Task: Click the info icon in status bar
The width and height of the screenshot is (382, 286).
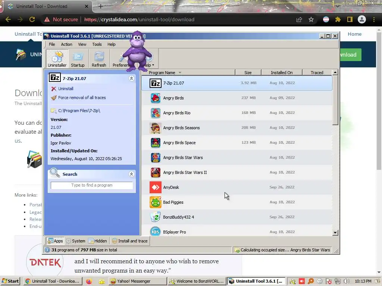Action: point(47,250)
